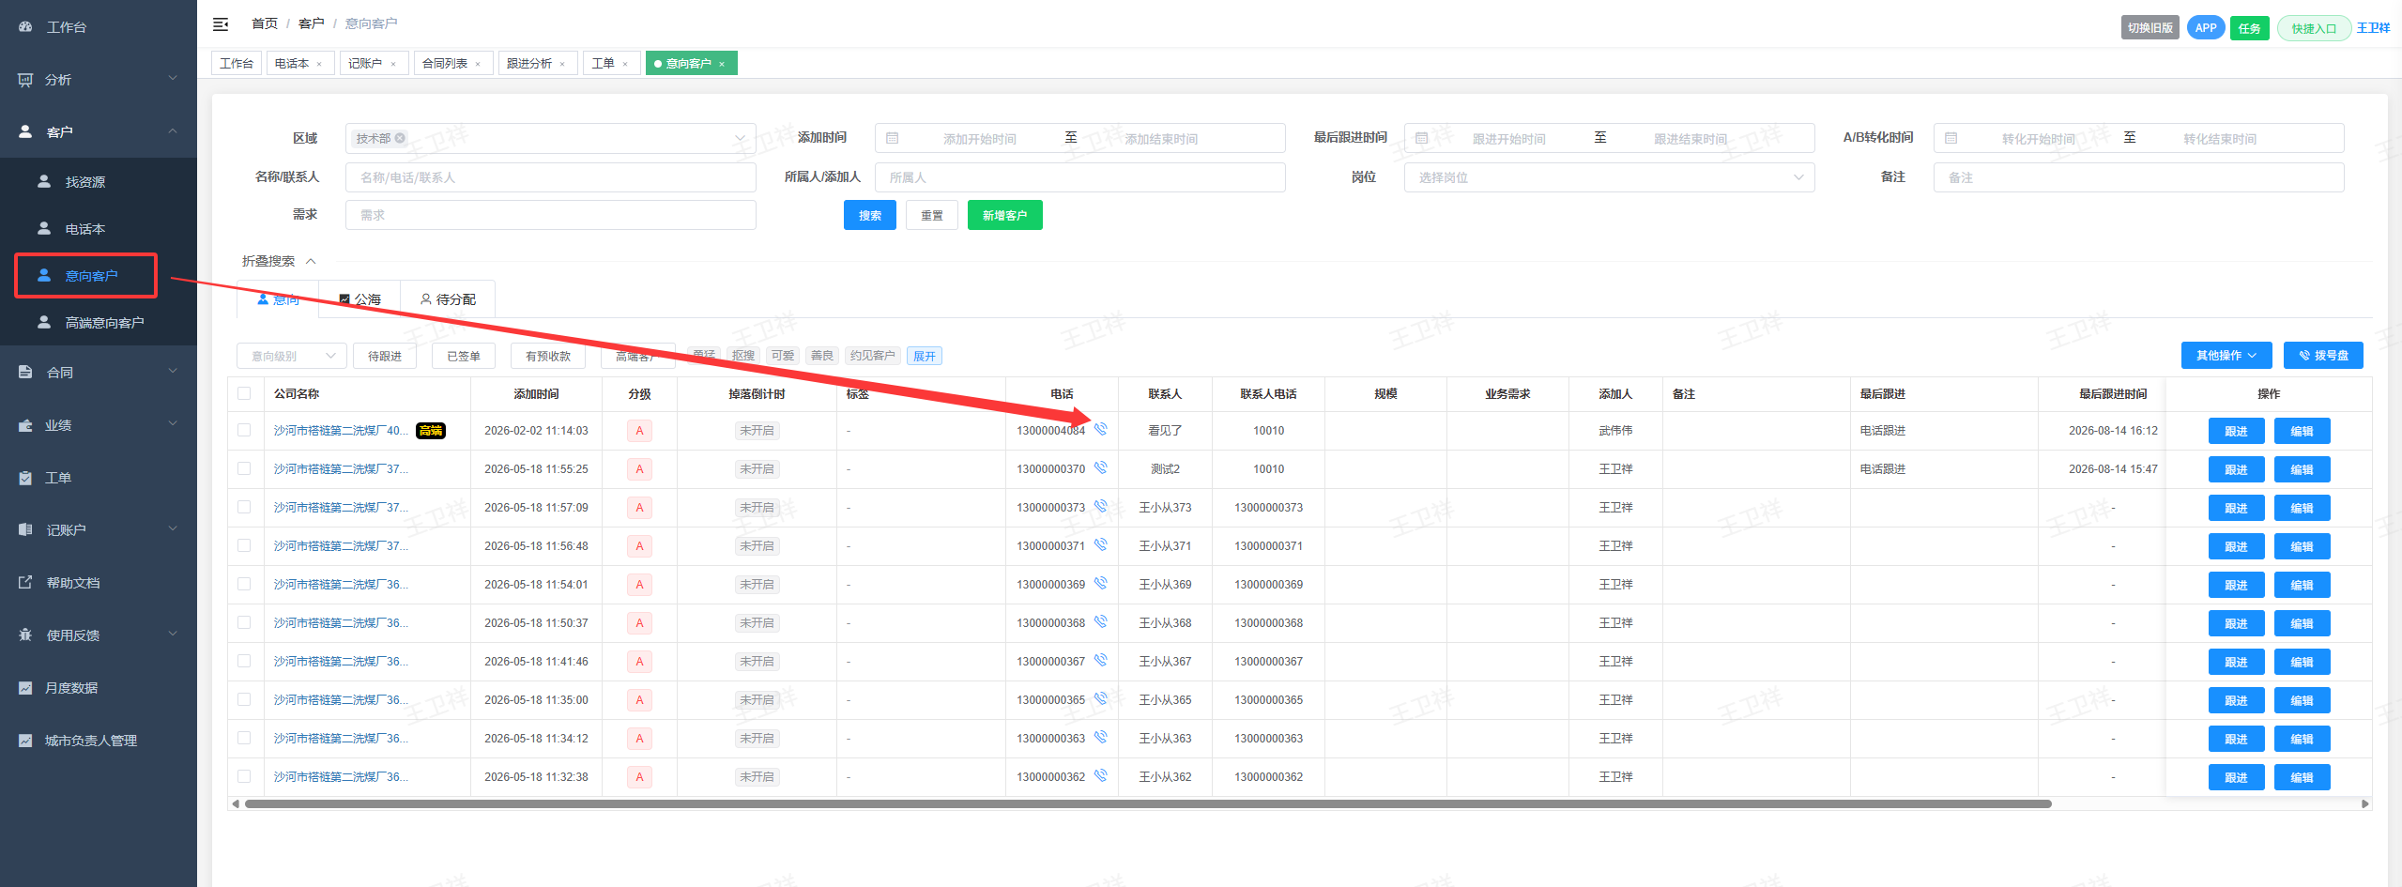Check the row added 2026-05-18 11:41:46
Viewport: 2402px width, 887px height.
pyautogui.click(x=244, y=661)
